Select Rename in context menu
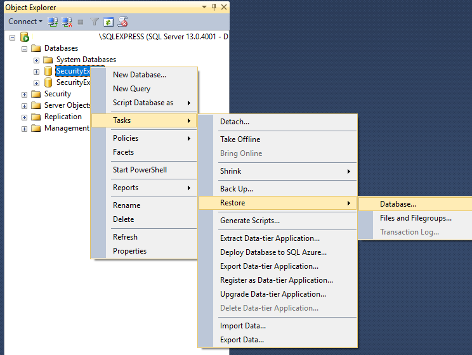The width and height of the screenshot is (472, 355). 144,205
